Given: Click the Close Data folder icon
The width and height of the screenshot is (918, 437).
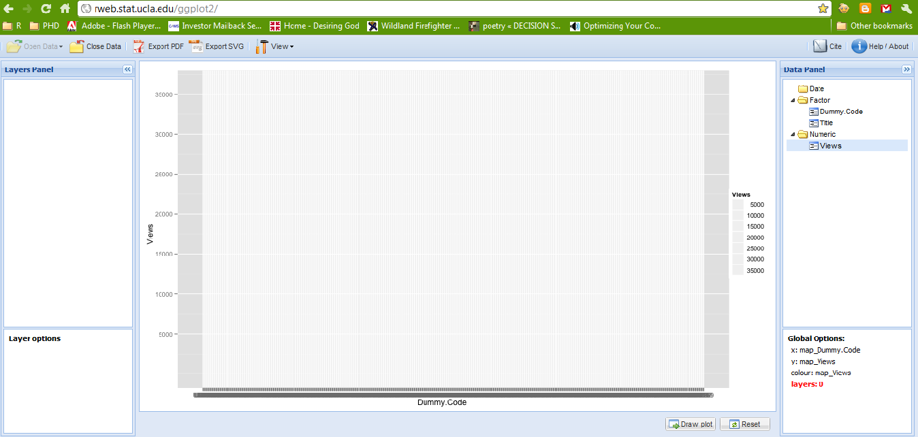Looking at the screenshot, I should (76, 46).
